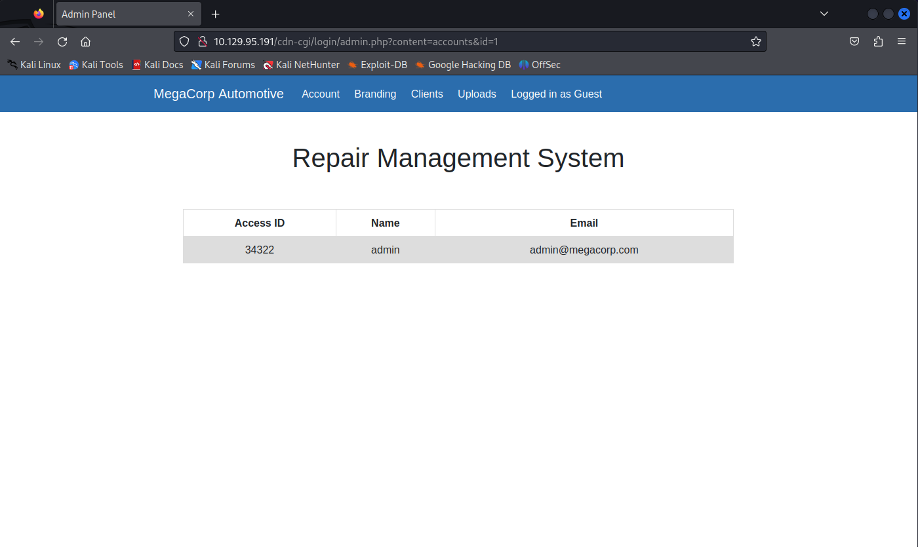
Task: Click the Email column header
Action: point(584,223)
